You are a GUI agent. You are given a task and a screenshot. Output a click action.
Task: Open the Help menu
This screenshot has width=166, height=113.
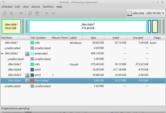(59, 7)
